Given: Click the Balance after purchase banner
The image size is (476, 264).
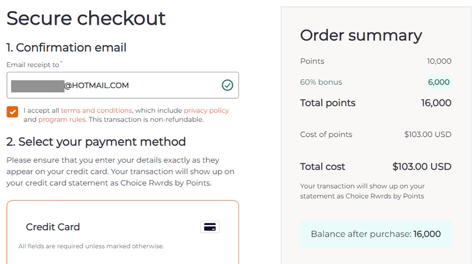Looking at the screenshot, I should (x=376, y=234).
